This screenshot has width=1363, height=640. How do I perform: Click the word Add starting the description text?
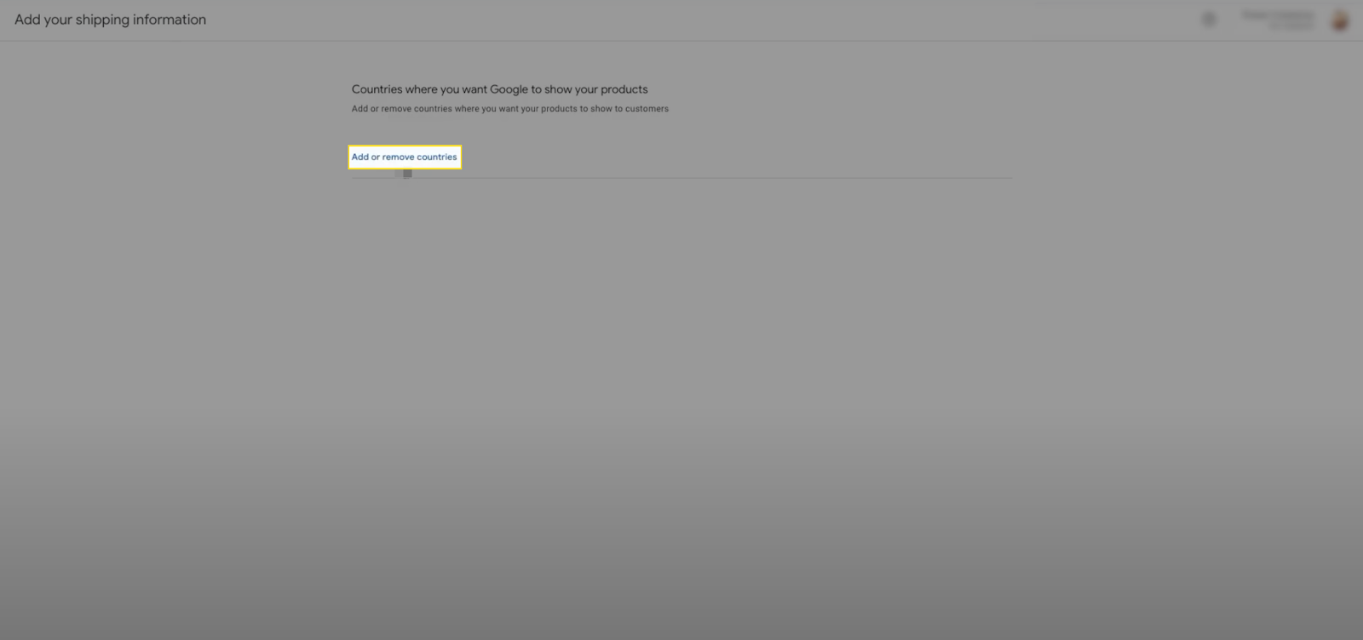click(x=359, y=109)
